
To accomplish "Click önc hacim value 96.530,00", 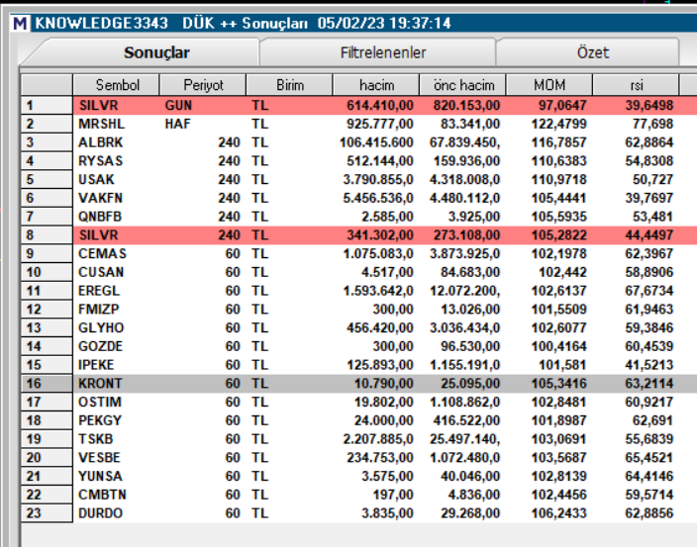I will coord(470,346).
